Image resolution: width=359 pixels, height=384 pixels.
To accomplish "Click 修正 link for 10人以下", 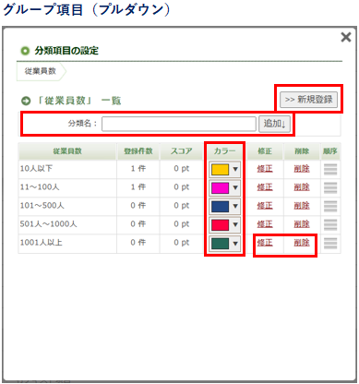I will point(265,169).
